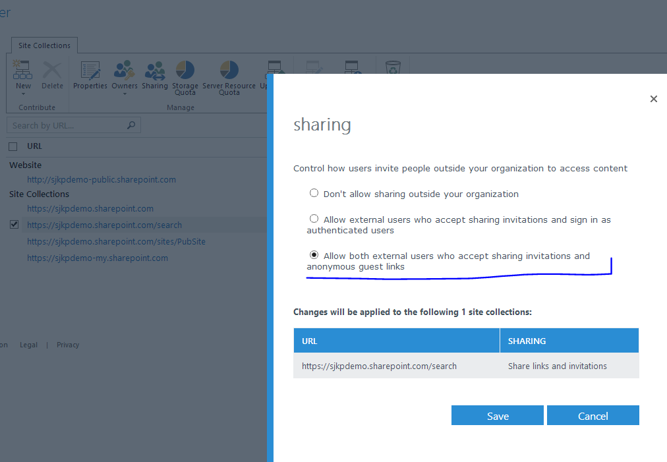Open Server Resource Quota icon
The width and height of the screenshot is (667, 462).
(229, 71)
